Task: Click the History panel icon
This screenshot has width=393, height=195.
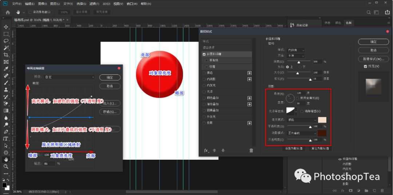Action: tap(292, 25)
